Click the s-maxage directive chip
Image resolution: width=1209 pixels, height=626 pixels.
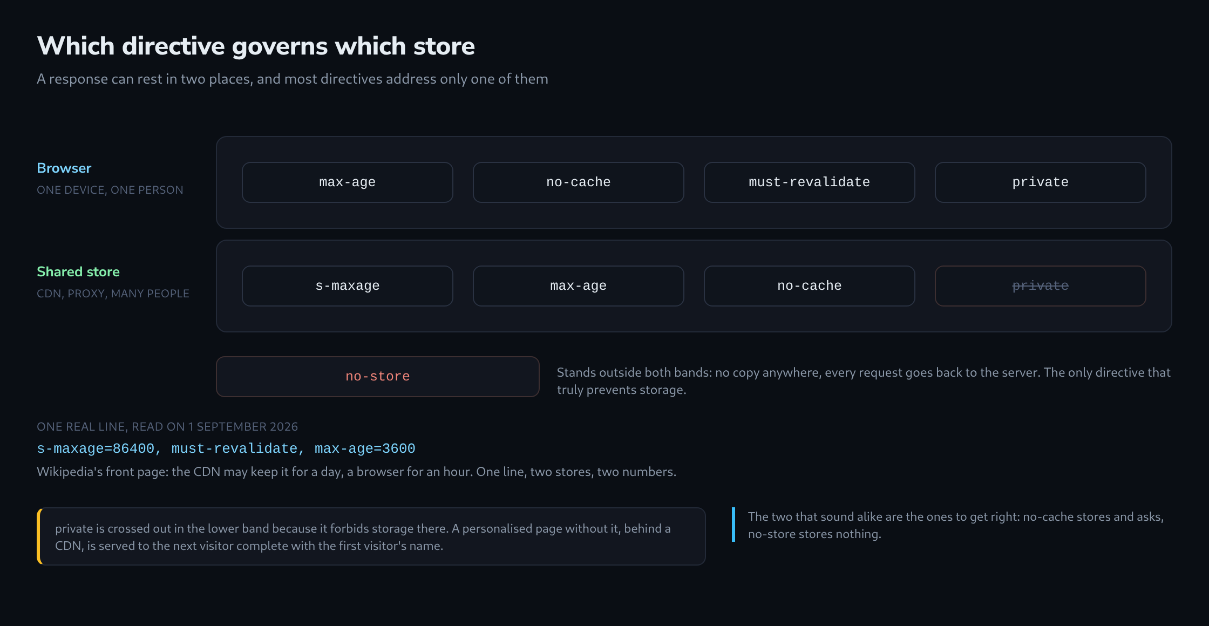(x=347, y=286)
